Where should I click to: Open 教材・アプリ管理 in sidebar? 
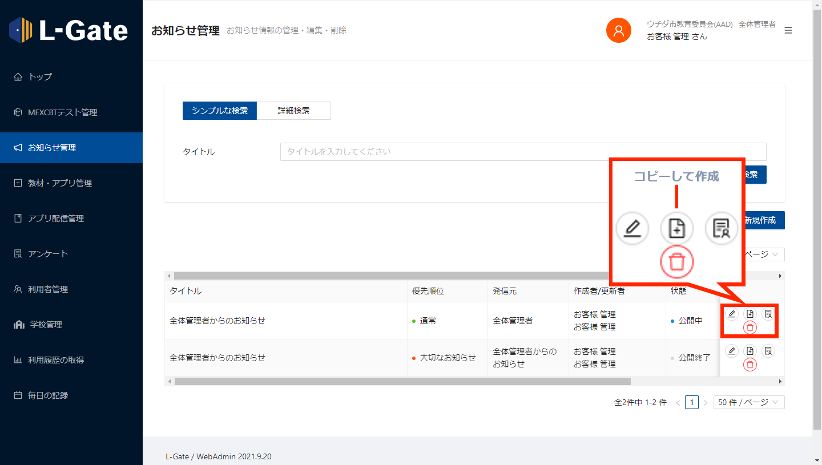coord(60,183)
